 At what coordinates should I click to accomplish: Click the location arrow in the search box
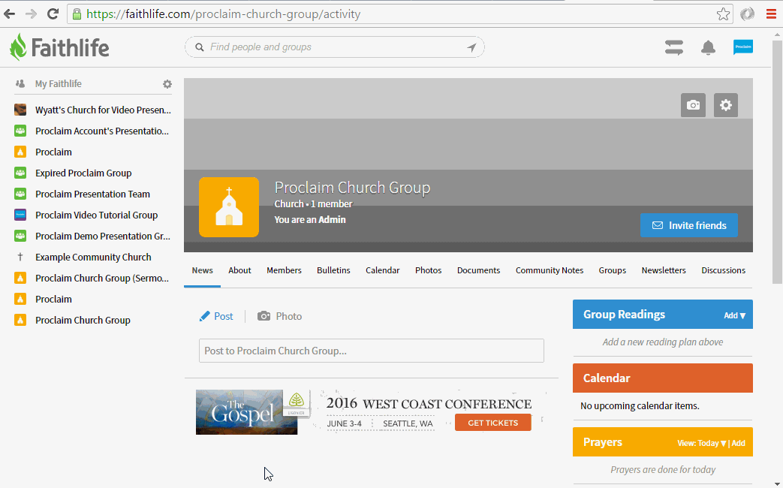coord(471,47)
